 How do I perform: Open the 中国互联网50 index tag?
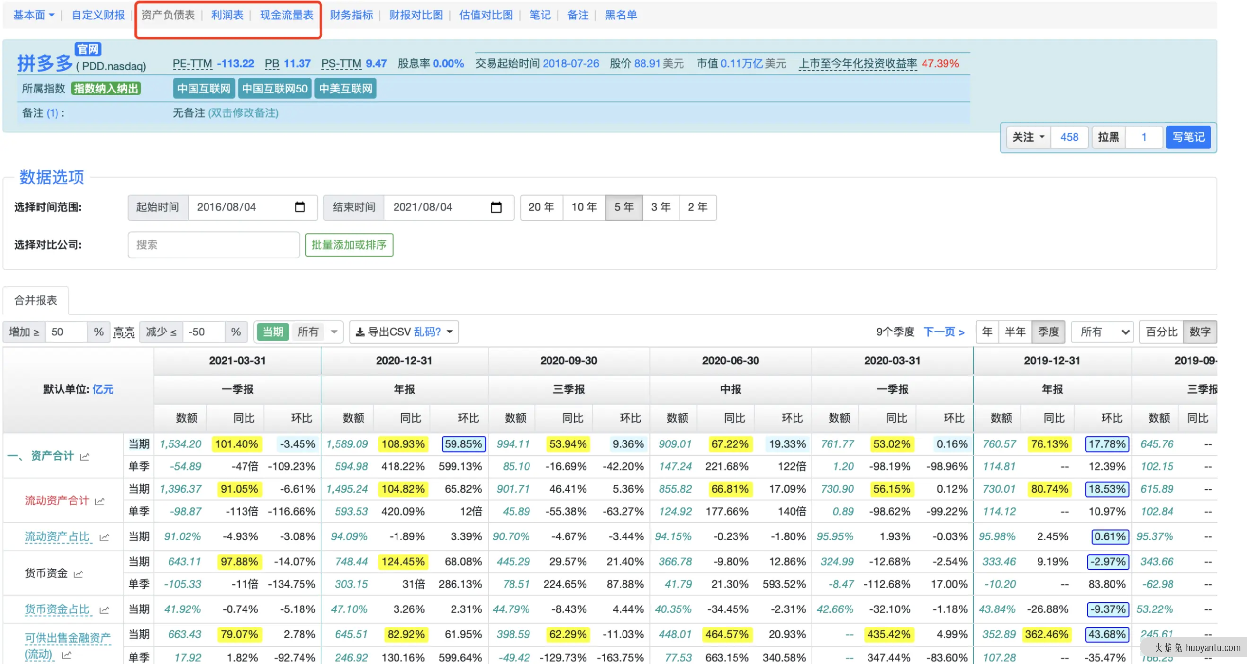(x=275, y=89)
